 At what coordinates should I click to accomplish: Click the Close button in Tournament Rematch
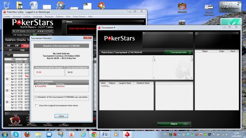[61, 116]
